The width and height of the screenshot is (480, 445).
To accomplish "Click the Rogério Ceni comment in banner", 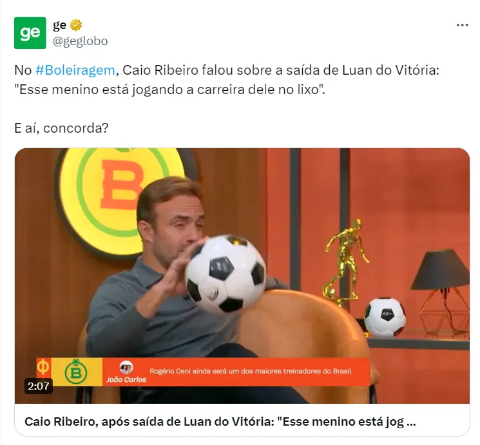I will coord(251,371).
